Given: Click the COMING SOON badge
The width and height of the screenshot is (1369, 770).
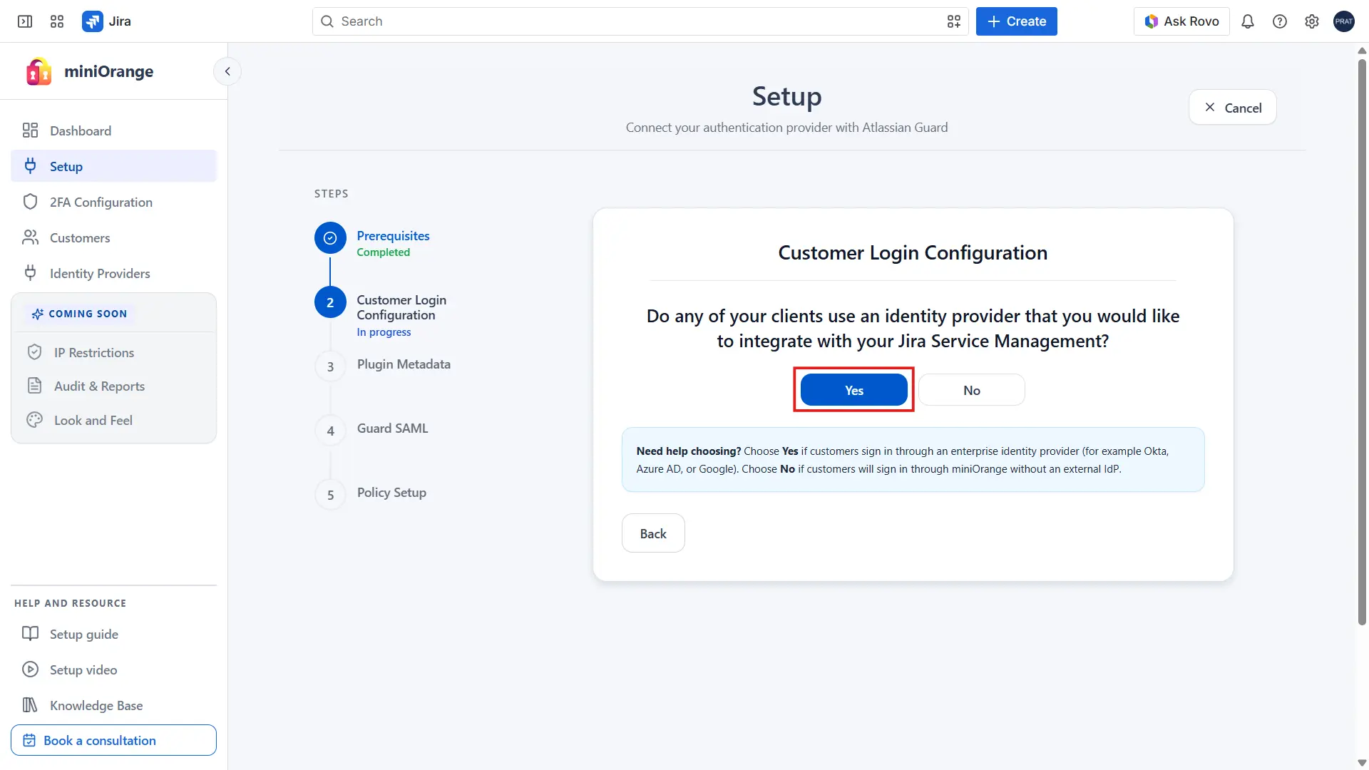Looking at the screenshot, I should 79,314.
